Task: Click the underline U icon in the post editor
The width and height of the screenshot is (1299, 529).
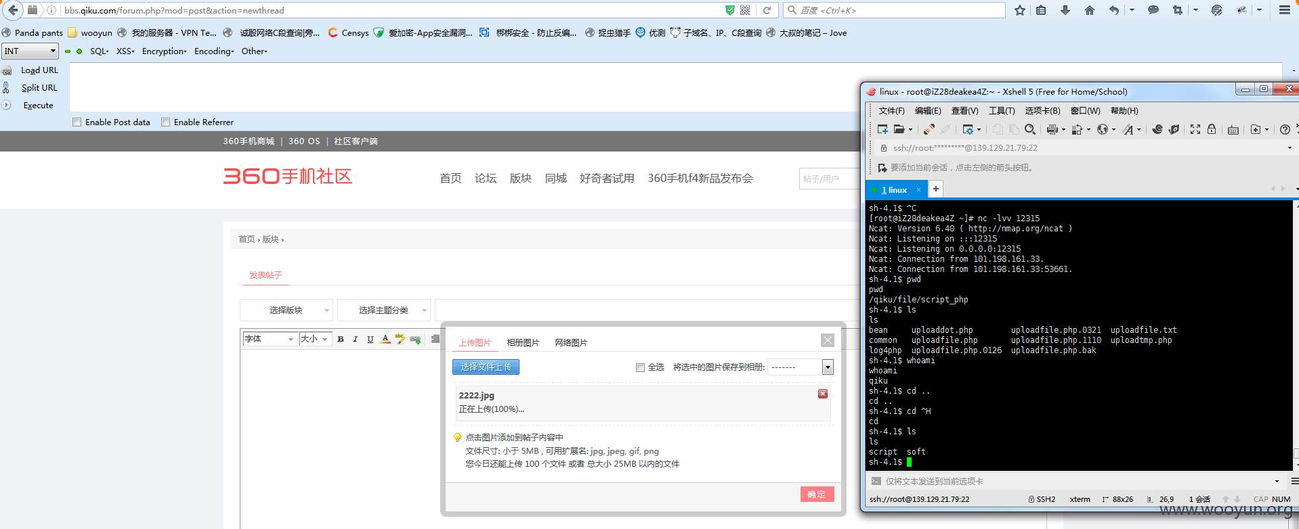Action: (370, 339)
